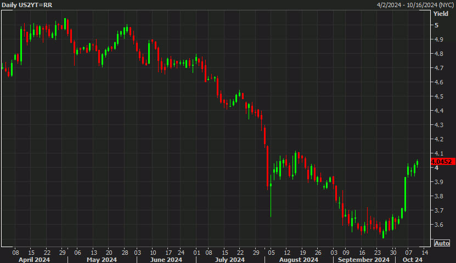This screenshot has height=263, width=456.
Task: Click the 09 date tick in September
Action: click(346, 252)
